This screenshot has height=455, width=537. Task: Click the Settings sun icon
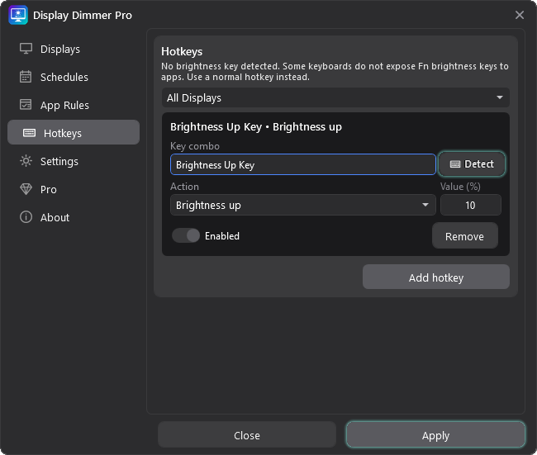(x=26, y=161)
